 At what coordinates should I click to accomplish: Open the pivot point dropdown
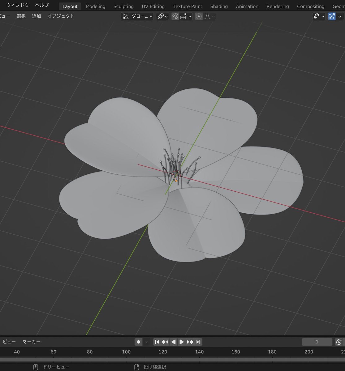point(162,16)
